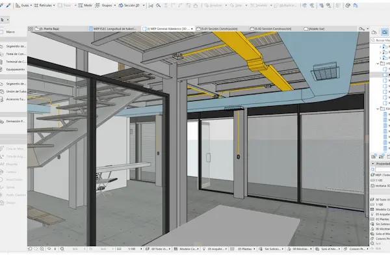Screen dimensions: 390x255
Task: Select the Unión de Tubo tool
Action: (13, 92)
